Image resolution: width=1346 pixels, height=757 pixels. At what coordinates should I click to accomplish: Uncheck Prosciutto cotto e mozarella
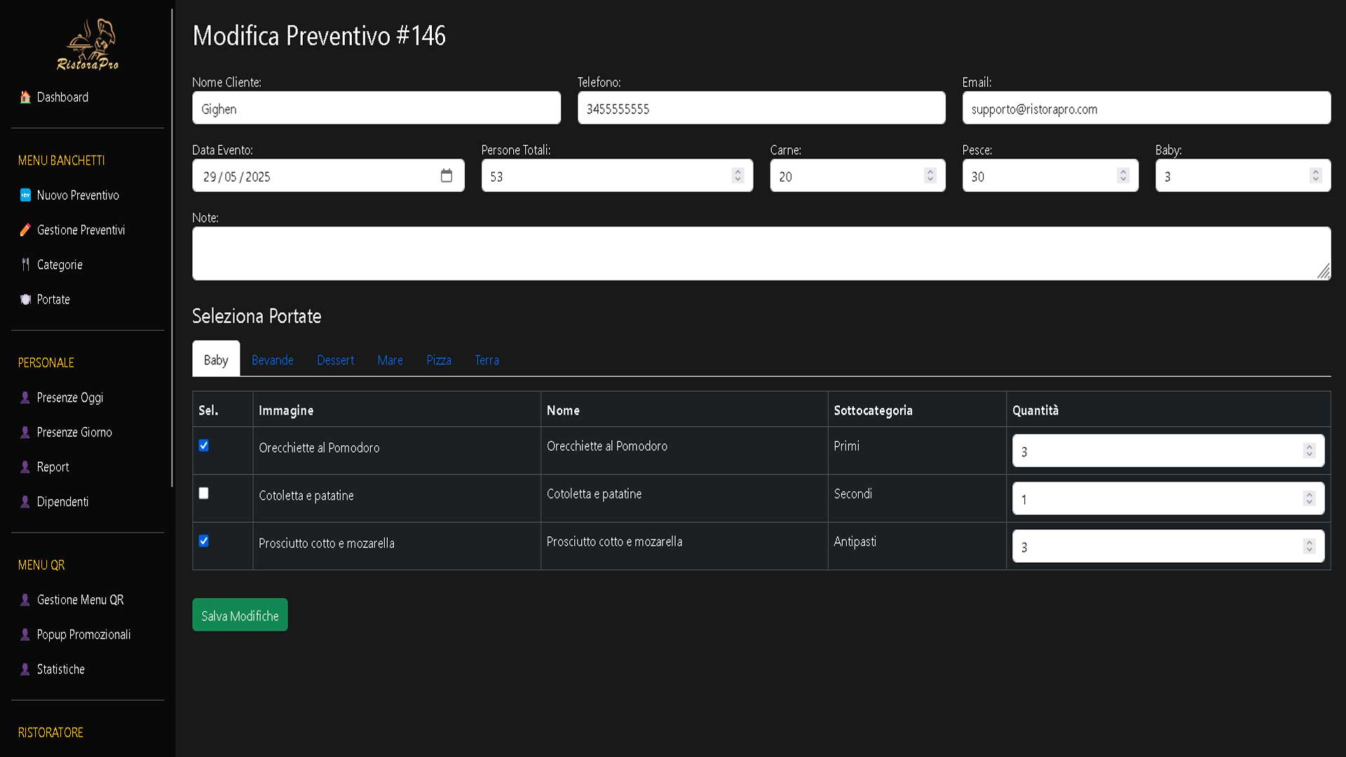pos(203,541)
